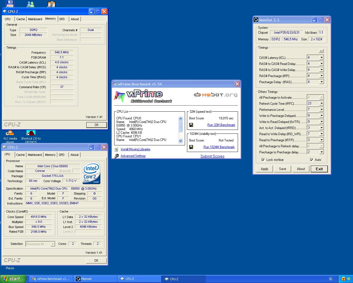Screen dimensions: 353x283
Task: Open the Refresh Cycle Time (tRFC) dropdown
Action: point(322,103)
